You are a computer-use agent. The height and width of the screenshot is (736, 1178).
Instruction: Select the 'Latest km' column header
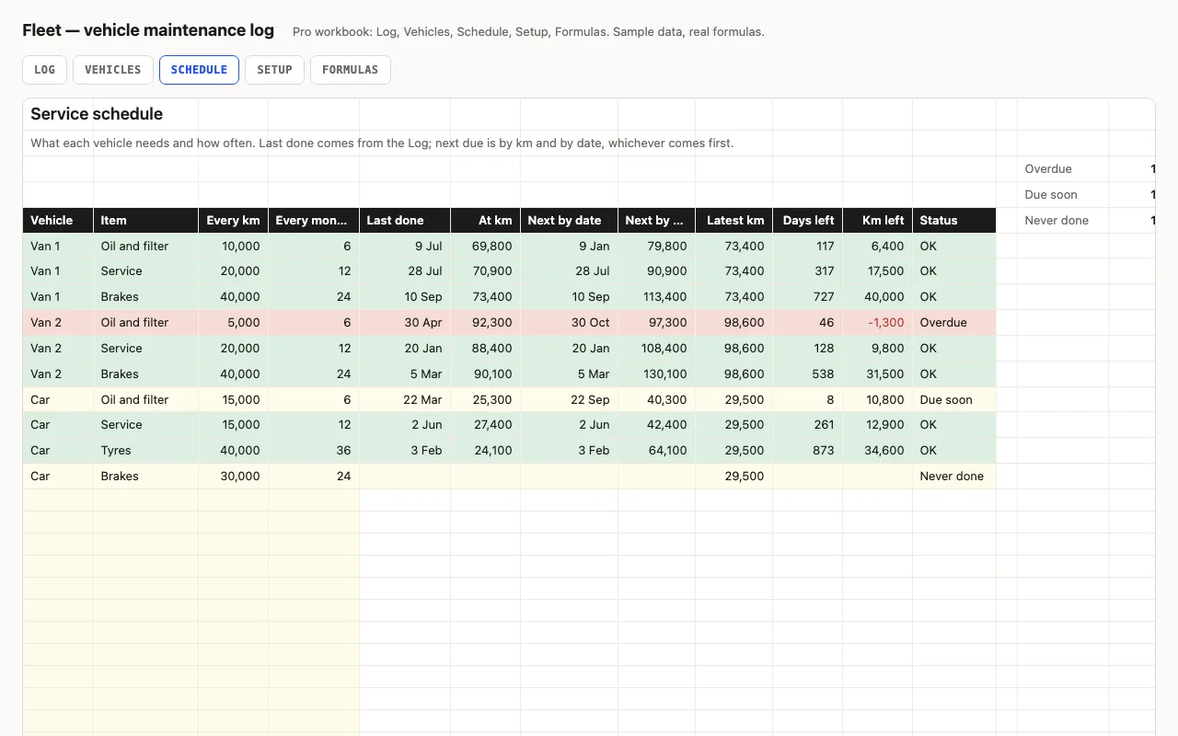click(734, 221)
